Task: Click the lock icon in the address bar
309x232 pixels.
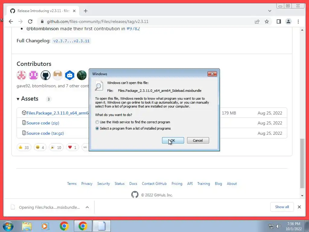Action: click(x=42, y=21)
